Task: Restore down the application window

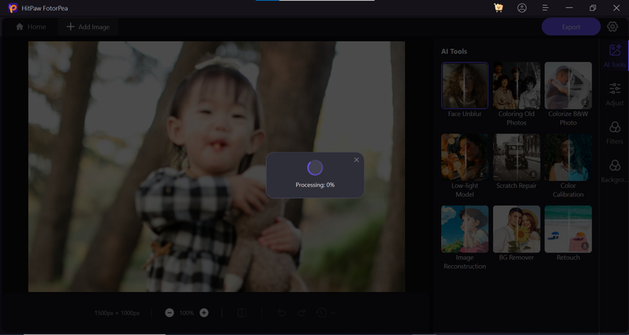Action: [592, 7]
